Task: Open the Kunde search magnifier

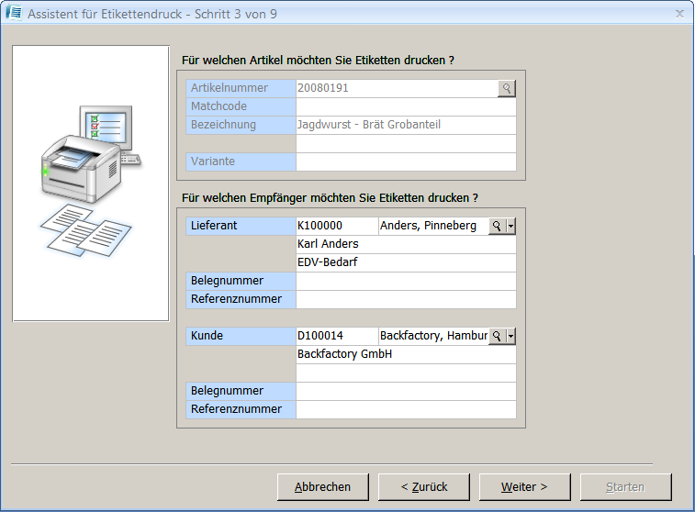Action: [497, 336]
